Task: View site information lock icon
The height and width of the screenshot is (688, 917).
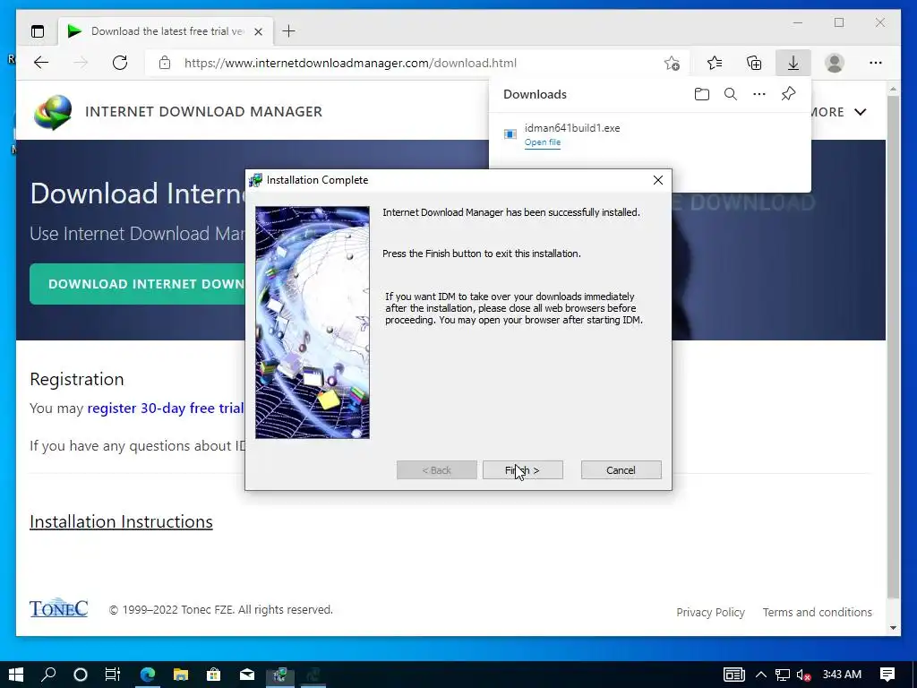Action: [x=165, y=63]
